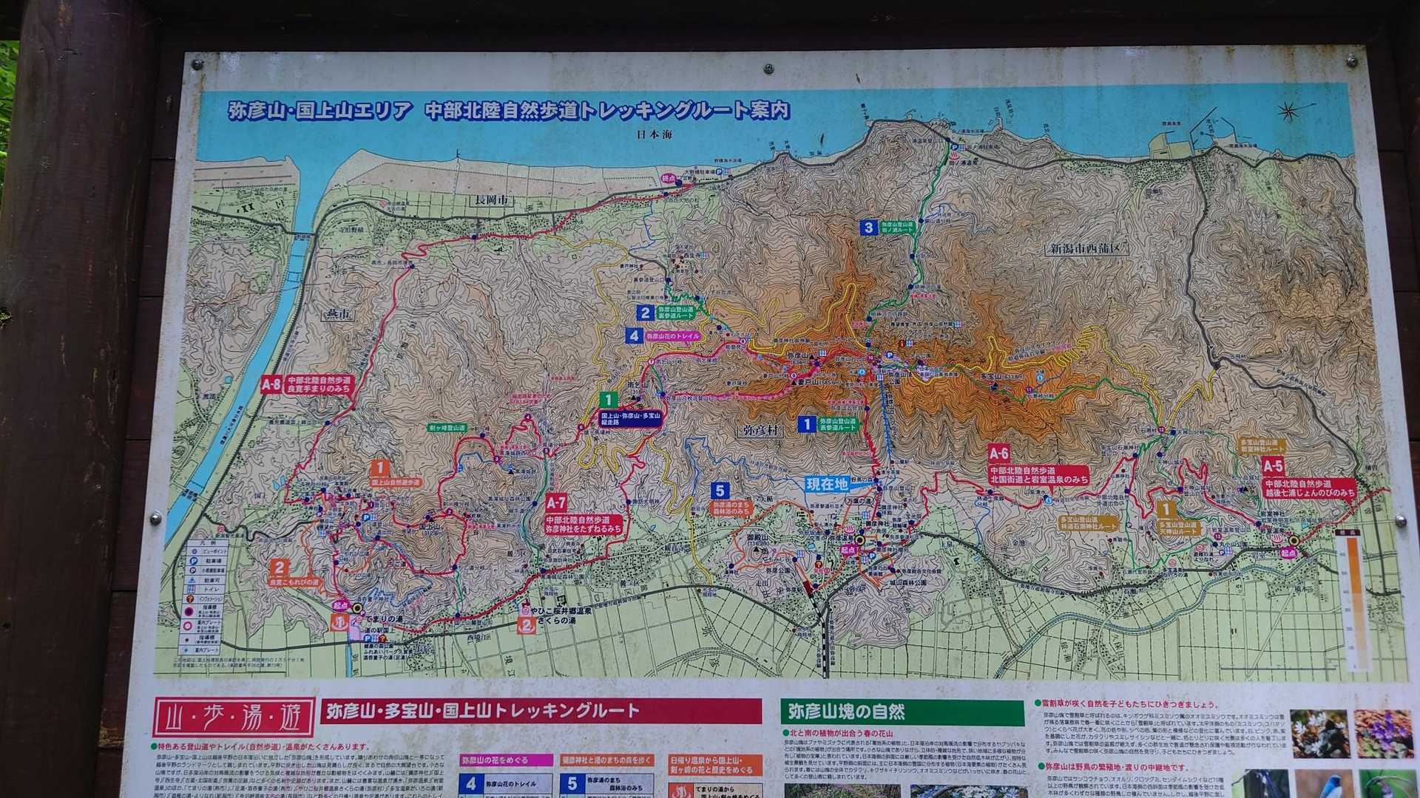Click the A-8 route label
This screenshot has height=798, width=1420.
click(271, 384)
